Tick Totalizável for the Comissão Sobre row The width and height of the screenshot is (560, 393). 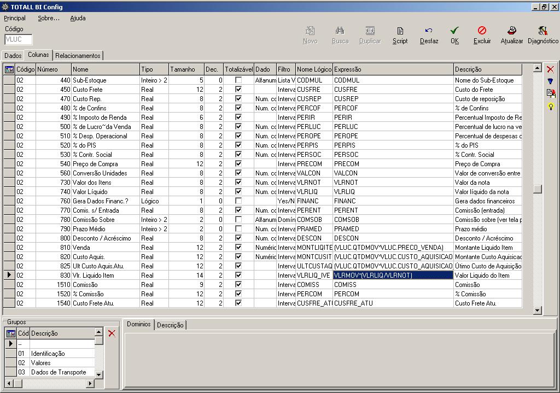(238, 219)
